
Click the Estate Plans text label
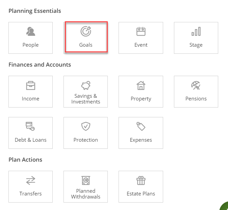click(141, 194)
